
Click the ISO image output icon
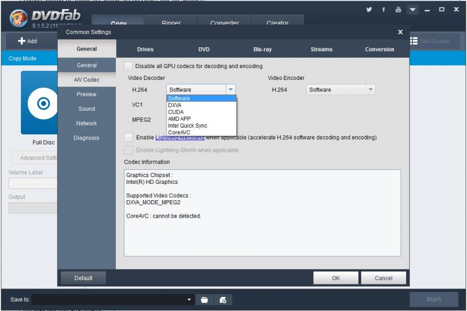click(x=223, y=300)
